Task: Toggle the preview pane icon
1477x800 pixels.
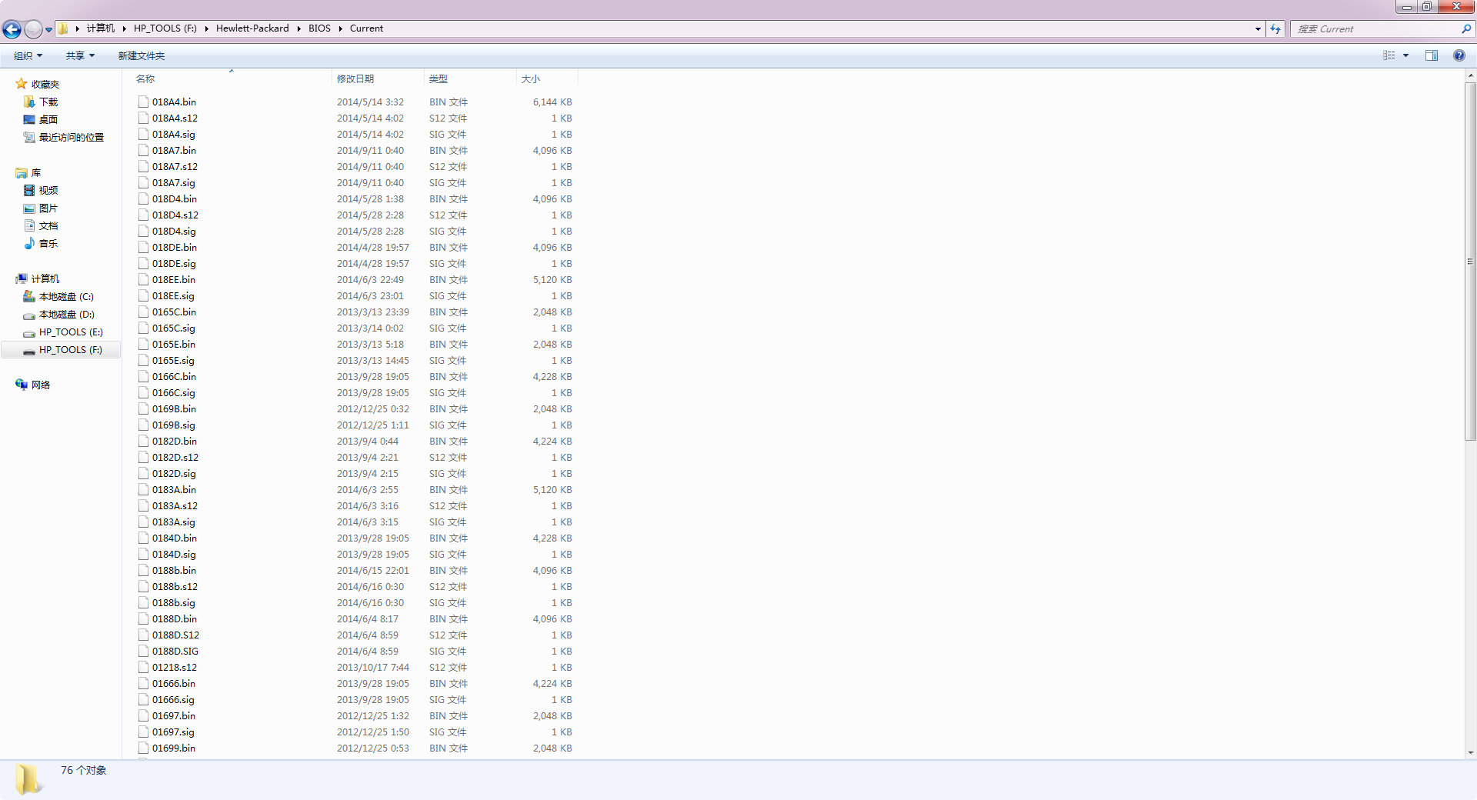Action: (x=1431, y=55)
